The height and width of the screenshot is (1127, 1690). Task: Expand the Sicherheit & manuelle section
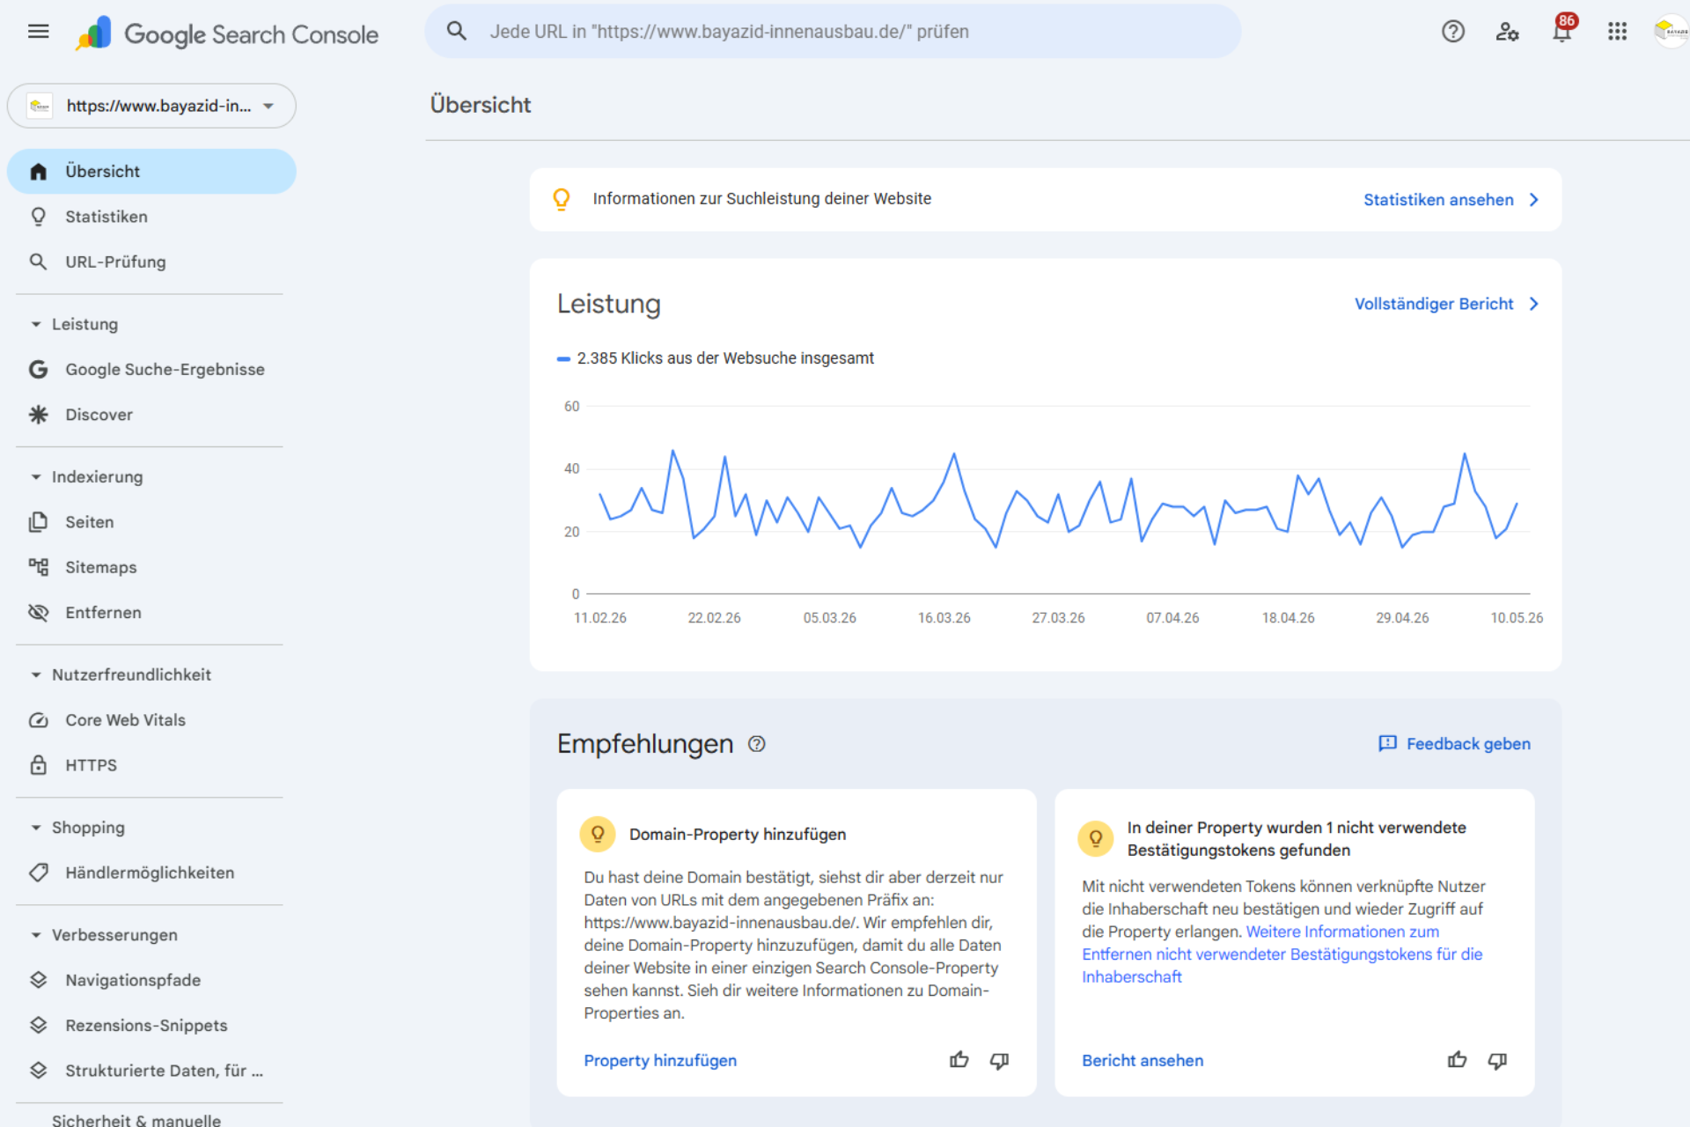click(136, 1119)
